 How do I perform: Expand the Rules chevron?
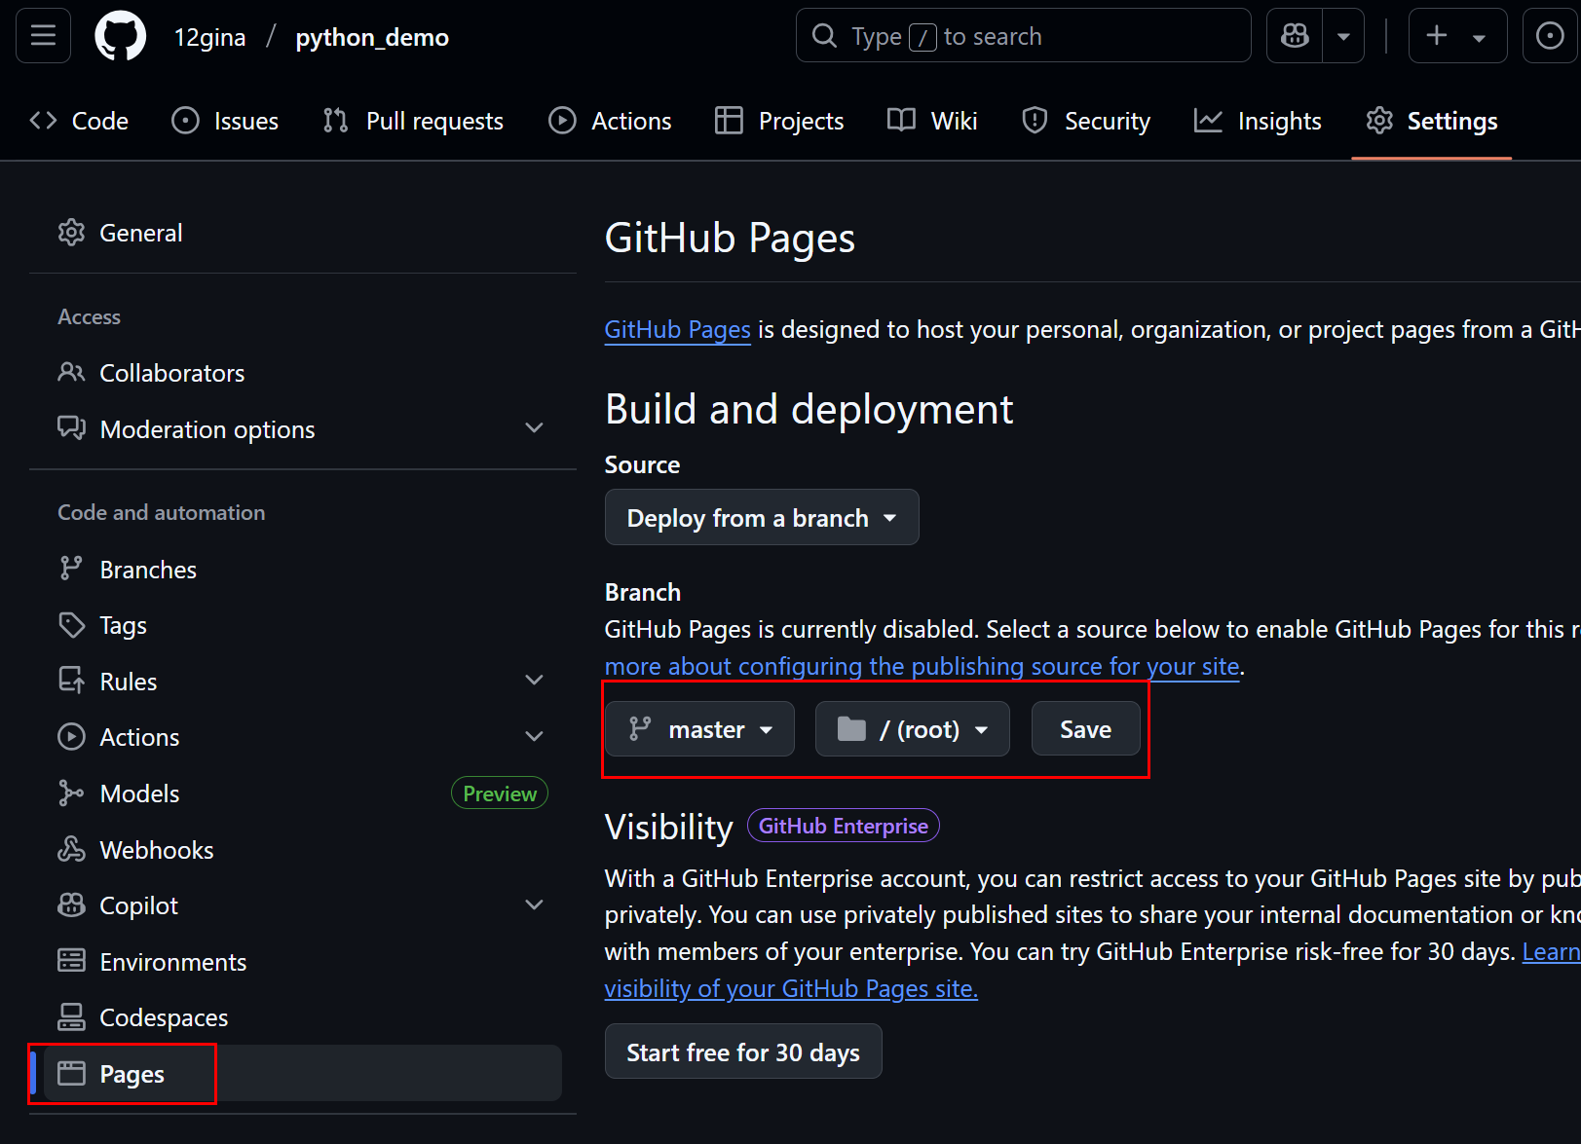pyautogui.click(x=534, y=681)
